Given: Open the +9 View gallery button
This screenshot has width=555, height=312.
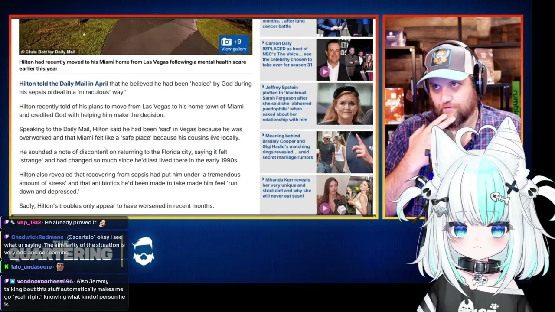Looking at the screenshot, I should point(234,45).
